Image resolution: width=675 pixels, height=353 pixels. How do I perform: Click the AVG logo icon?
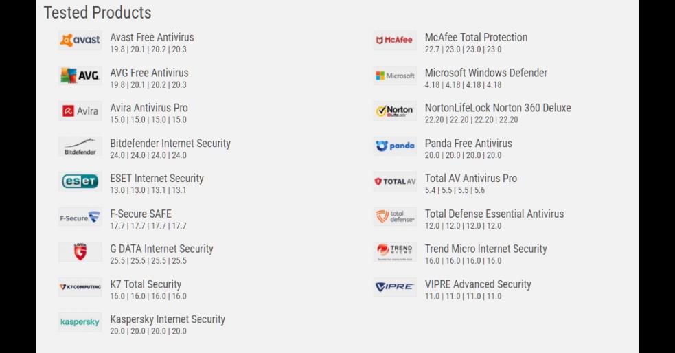(80, 76)
